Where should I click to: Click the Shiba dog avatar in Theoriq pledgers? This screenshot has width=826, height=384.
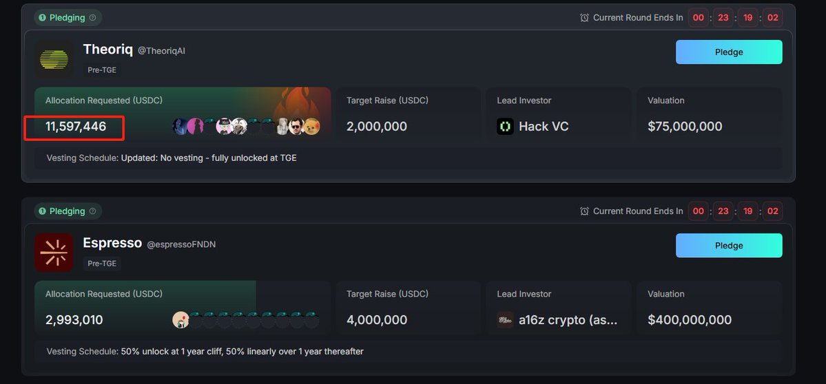[311, 126]
